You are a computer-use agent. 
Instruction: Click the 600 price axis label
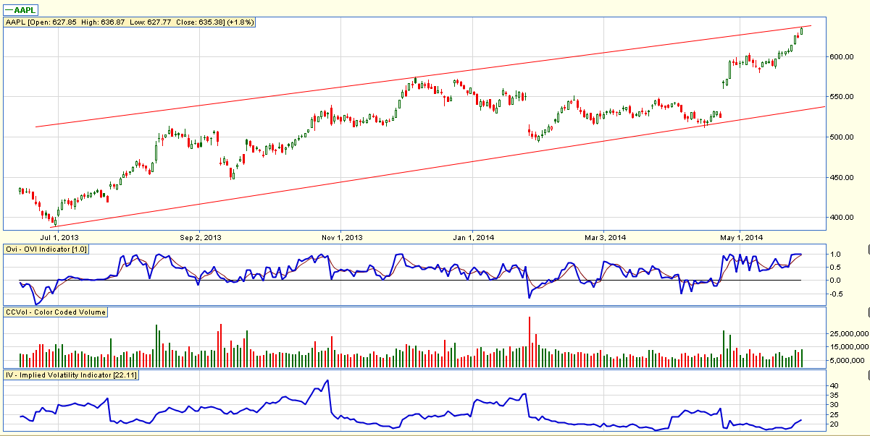(x=838, y=57)
